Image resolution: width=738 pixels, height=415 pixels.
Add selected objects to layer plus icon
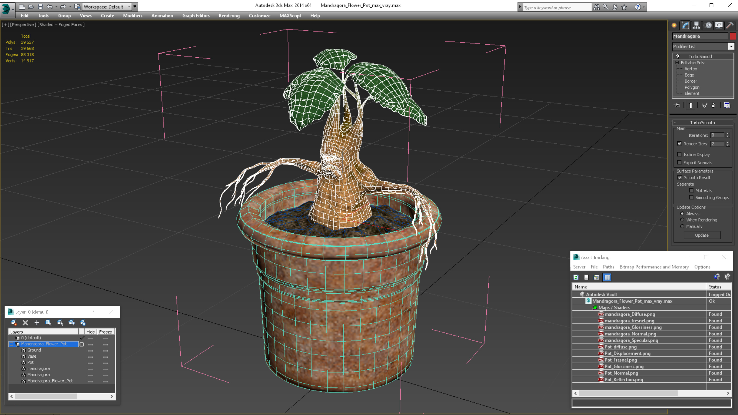tap(37, 323)
